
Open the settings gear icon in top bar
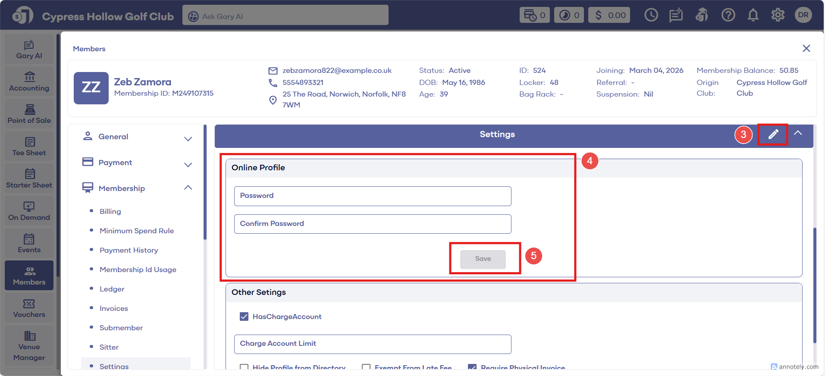(x=778, y=16)
